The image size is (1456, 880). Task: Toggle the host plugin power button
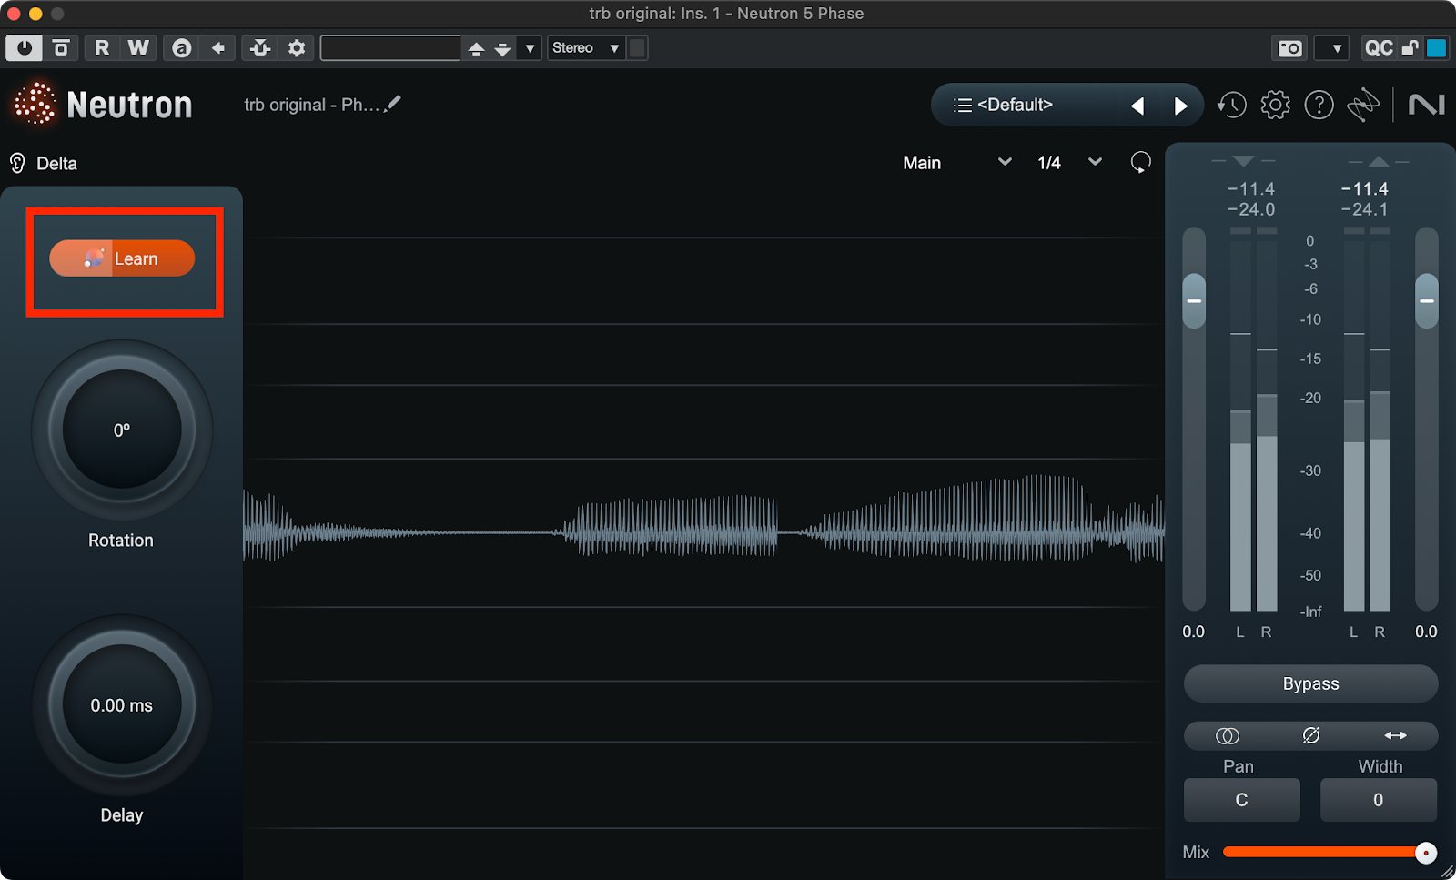coord(24,48)
